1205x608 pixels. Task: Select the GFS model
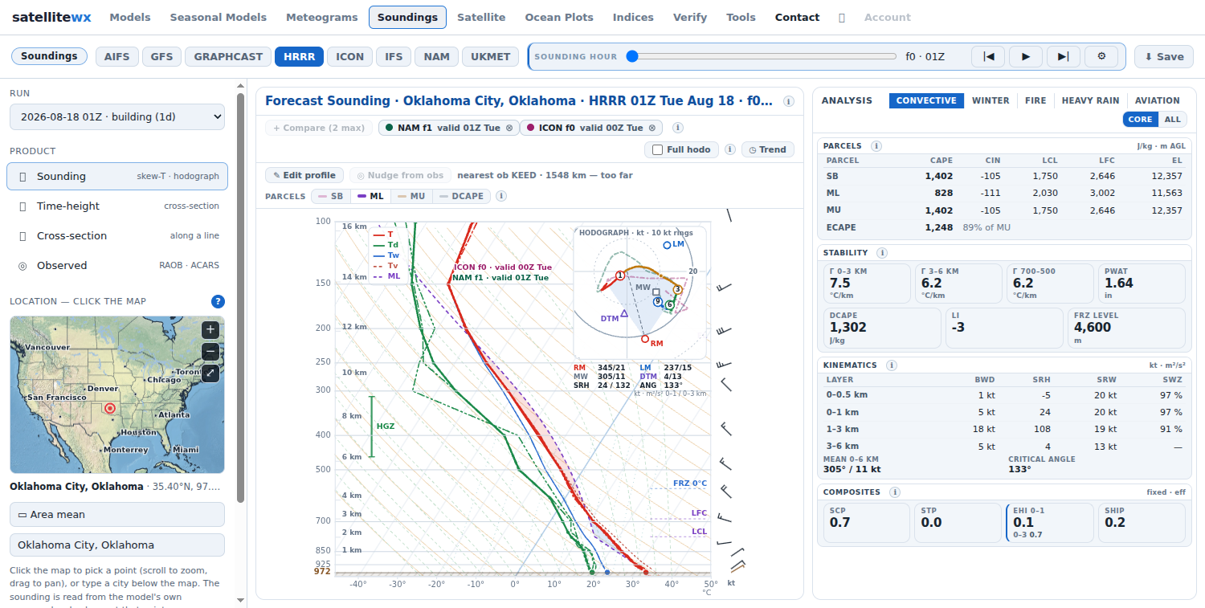point(161,56)
